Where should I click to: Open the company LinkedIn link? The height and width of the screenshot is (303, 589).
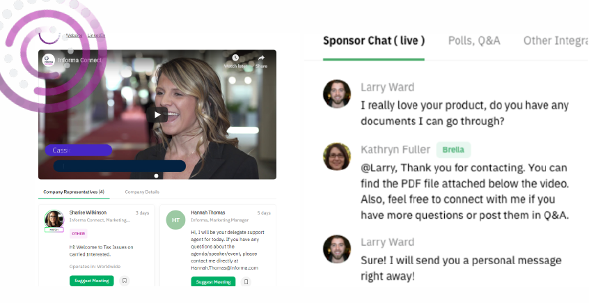[x=96, y=36]
